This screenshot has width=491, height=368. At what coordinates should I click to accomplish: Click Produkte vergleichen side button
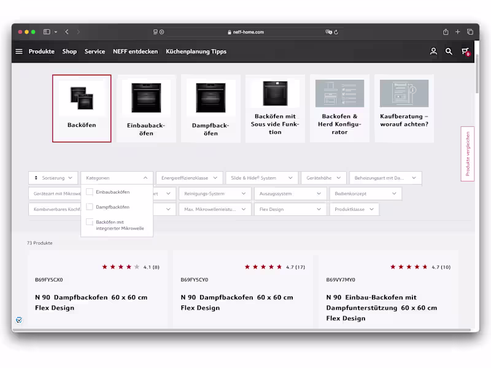[x=468, y=154]
